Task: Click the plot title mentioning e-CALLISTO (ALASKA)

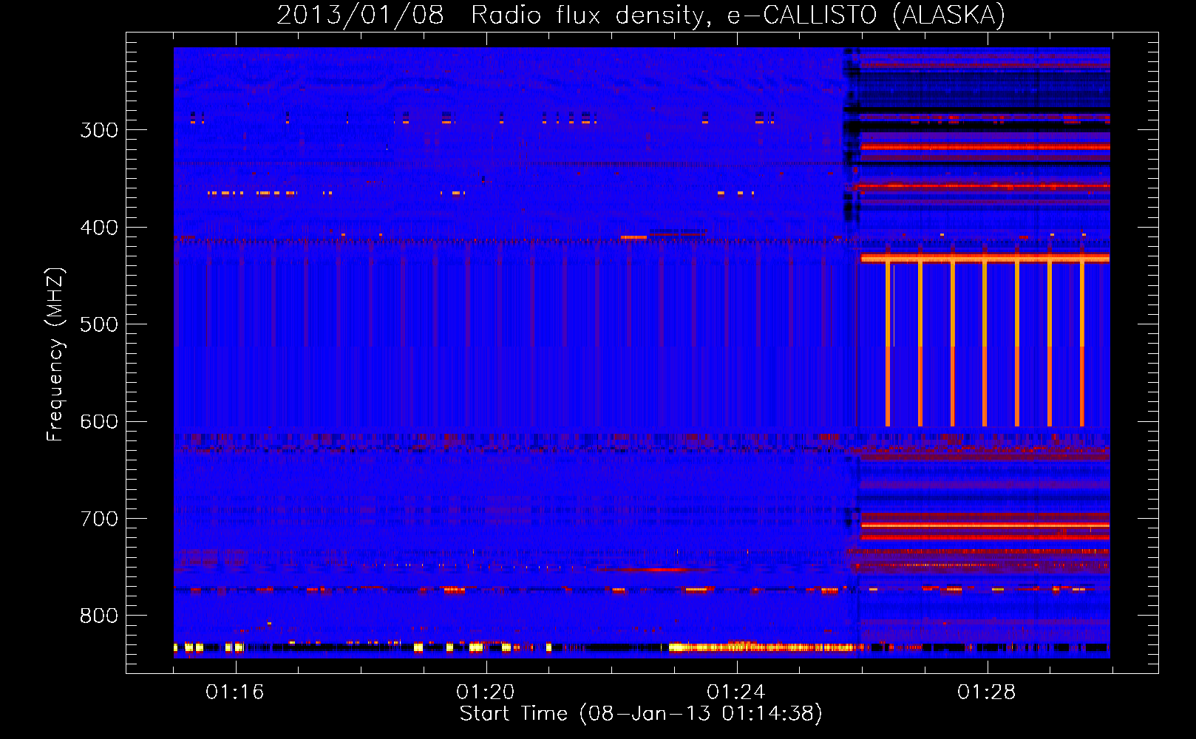Action: tap(641, 15)
